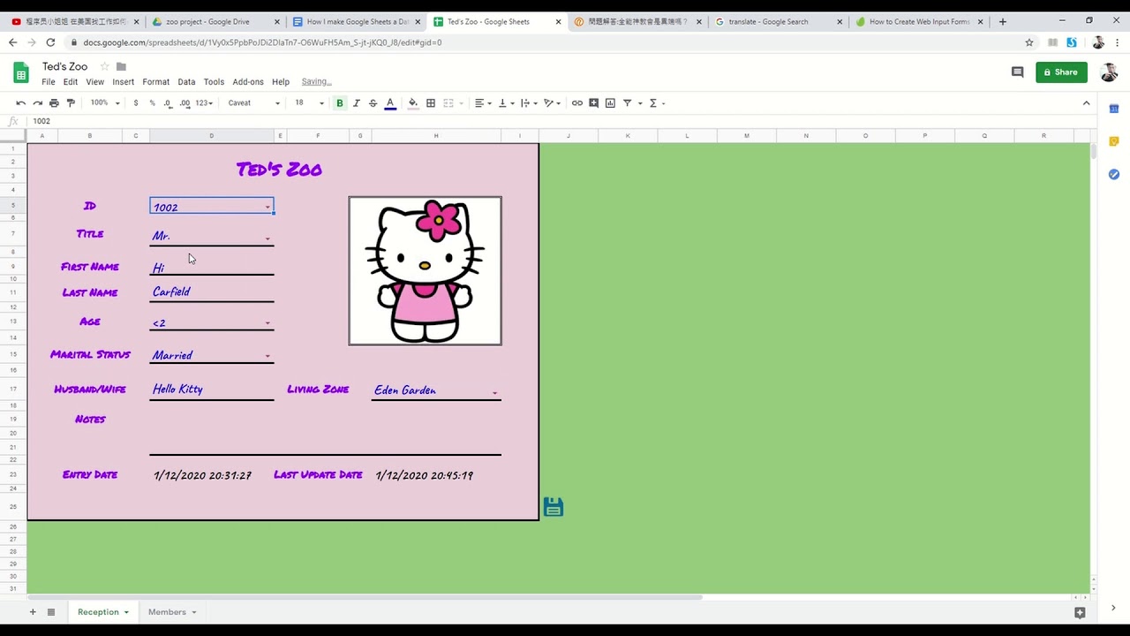Toggle italic formatting
Image resolution: width=1130 pixels, height=636 pixels.
[357, 103]
